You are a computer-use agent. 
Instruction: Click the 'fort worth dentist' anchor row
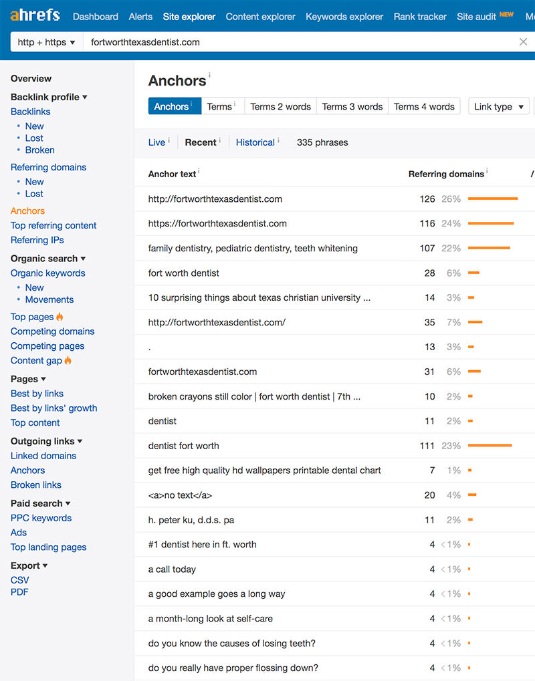pos(334,273)
